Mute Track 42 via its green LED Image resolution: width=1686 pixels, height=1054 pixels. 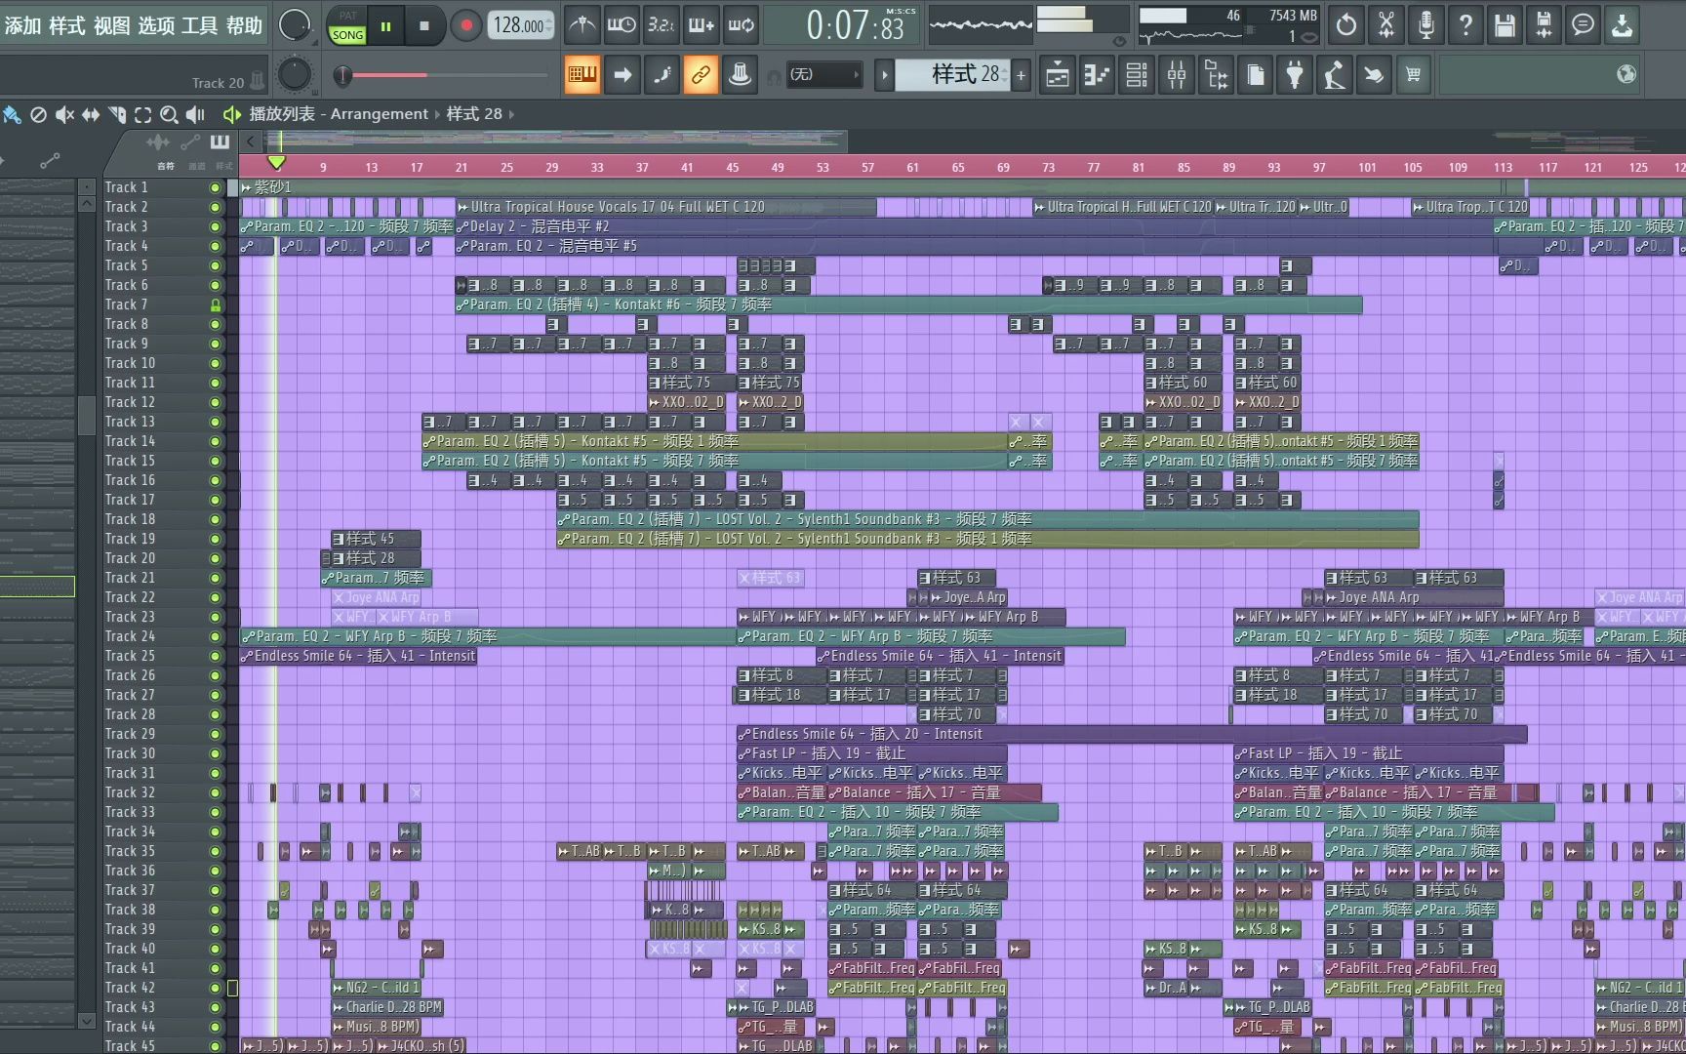[x=215, y=988]
